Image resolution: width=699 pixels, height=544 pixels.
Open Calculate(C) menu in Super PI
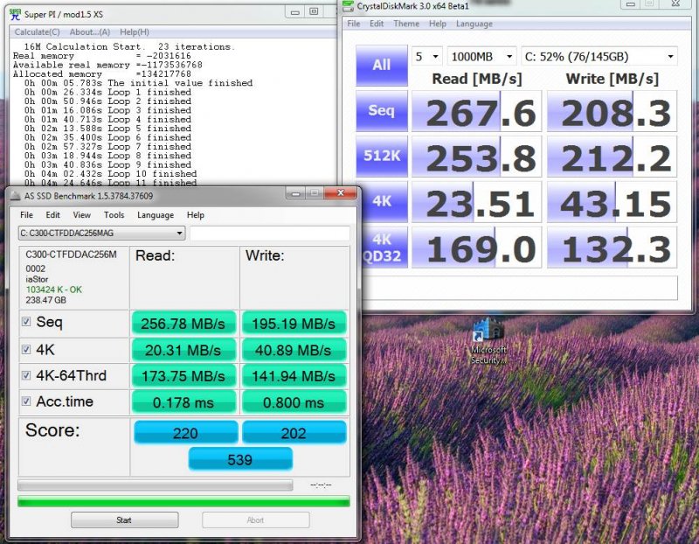pos(37,32)
